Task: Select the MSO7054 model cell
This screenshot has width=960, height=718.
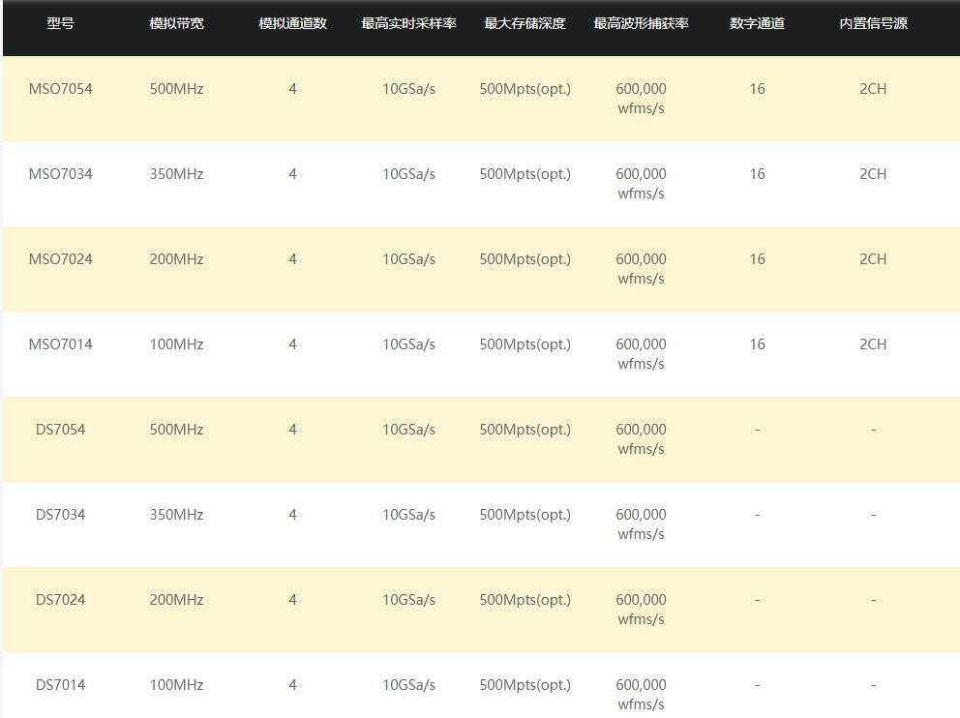Action: pyautogui.click(x=61, y=89)
